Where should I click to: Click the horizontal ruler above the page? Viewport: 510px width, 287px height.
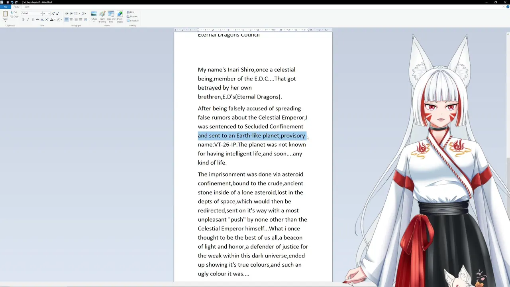pyautogui.click(x=253, y=30)
